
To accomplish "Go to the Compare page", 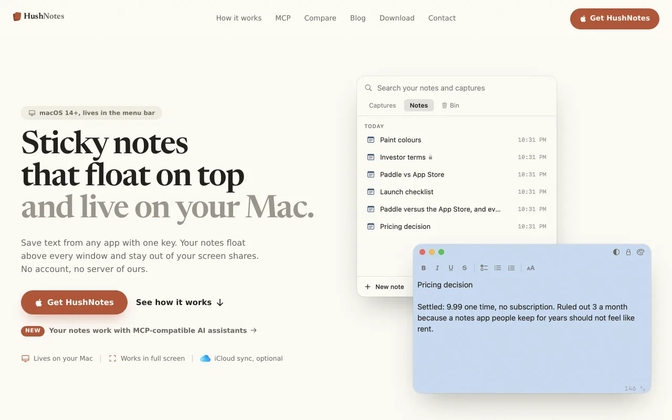I will [320, 18].
